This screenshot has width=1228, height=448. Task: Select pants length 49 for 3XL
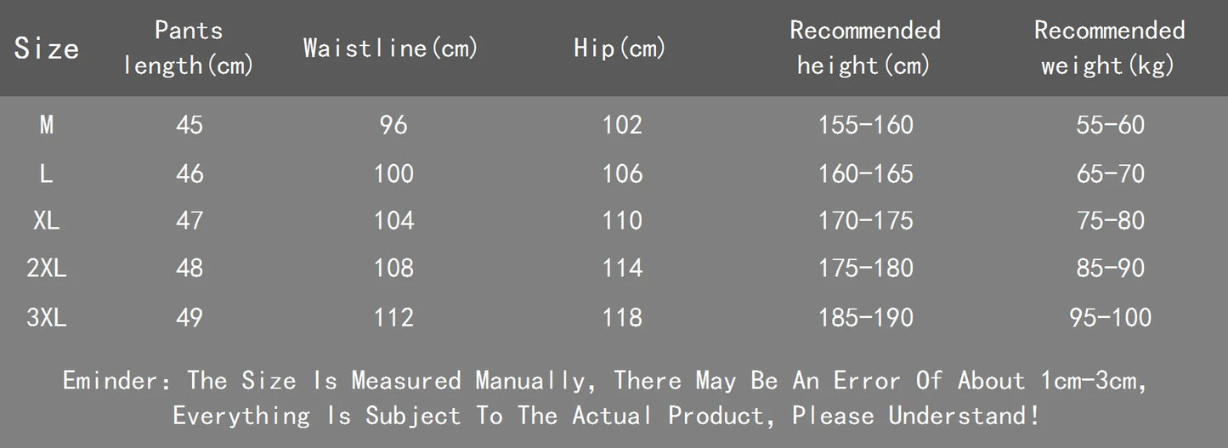click(190, 318)
